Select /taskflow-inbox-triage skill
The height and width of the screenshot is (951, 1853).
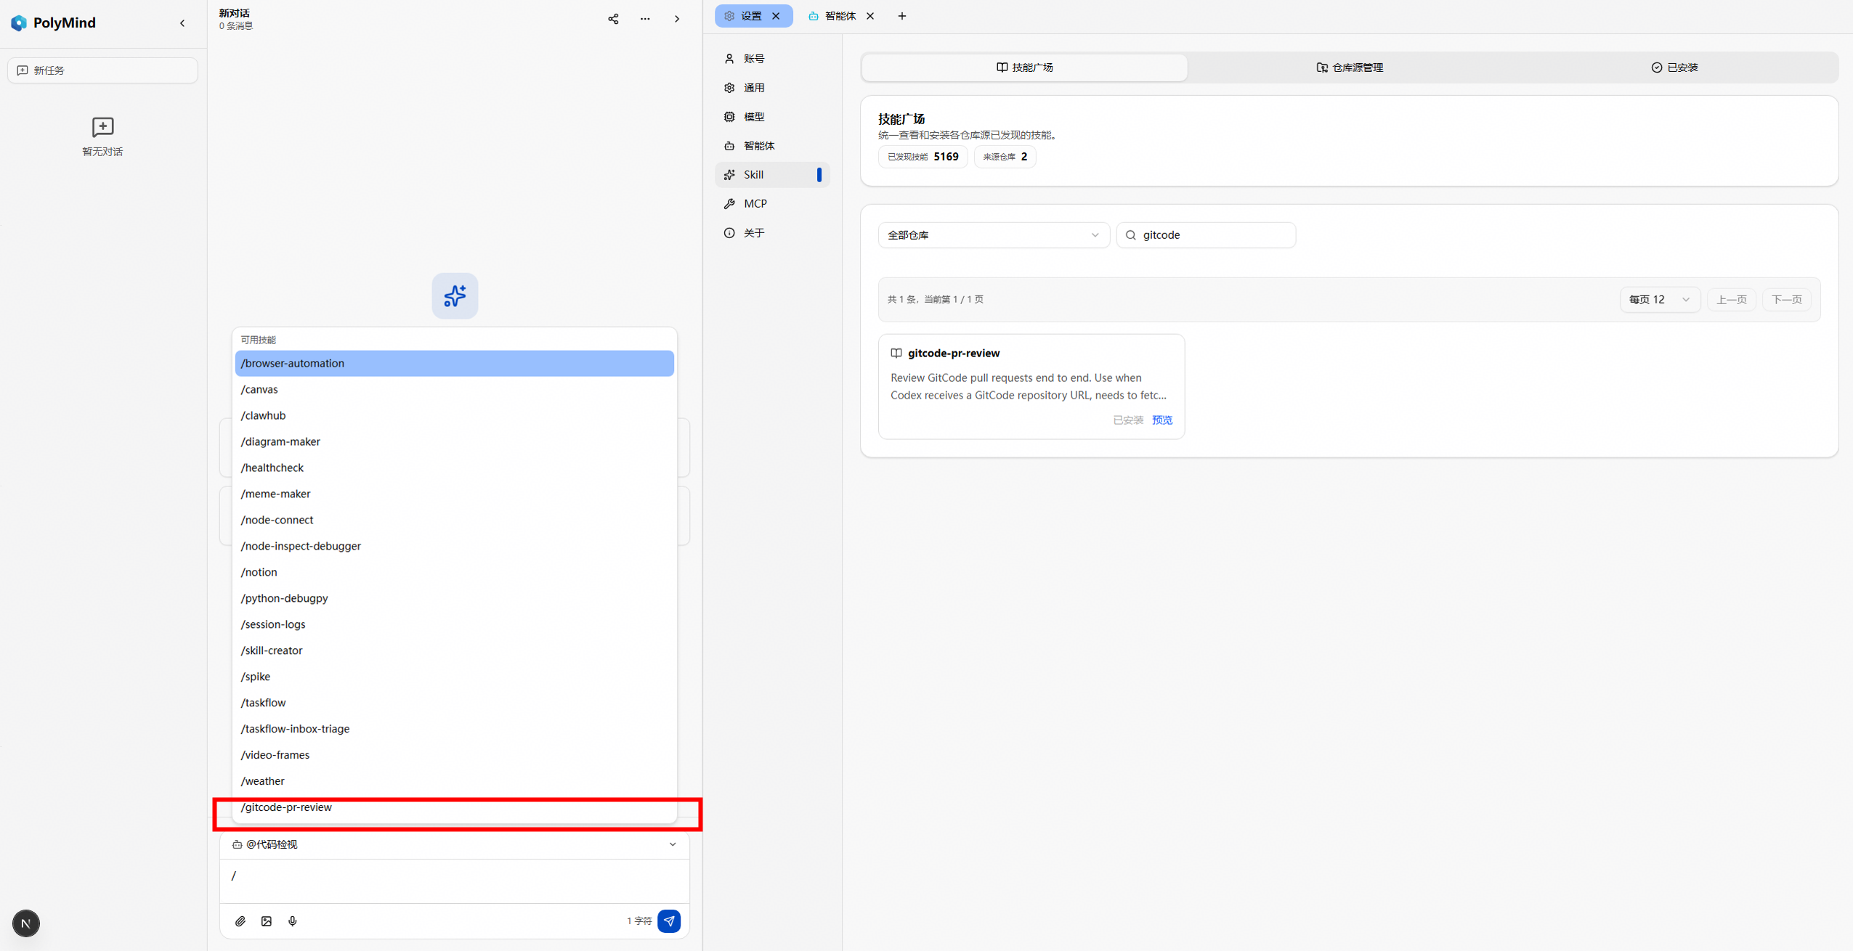(455, 729)
